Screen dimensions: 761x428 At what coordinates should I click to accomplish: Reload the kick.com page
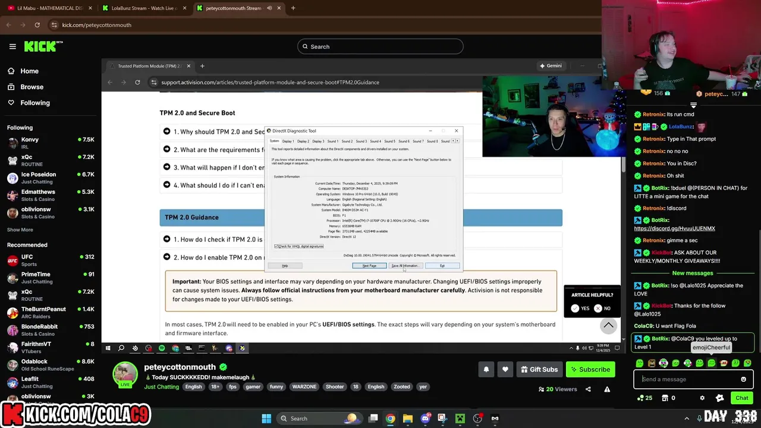pyautogui.click(x=37, y=25)
